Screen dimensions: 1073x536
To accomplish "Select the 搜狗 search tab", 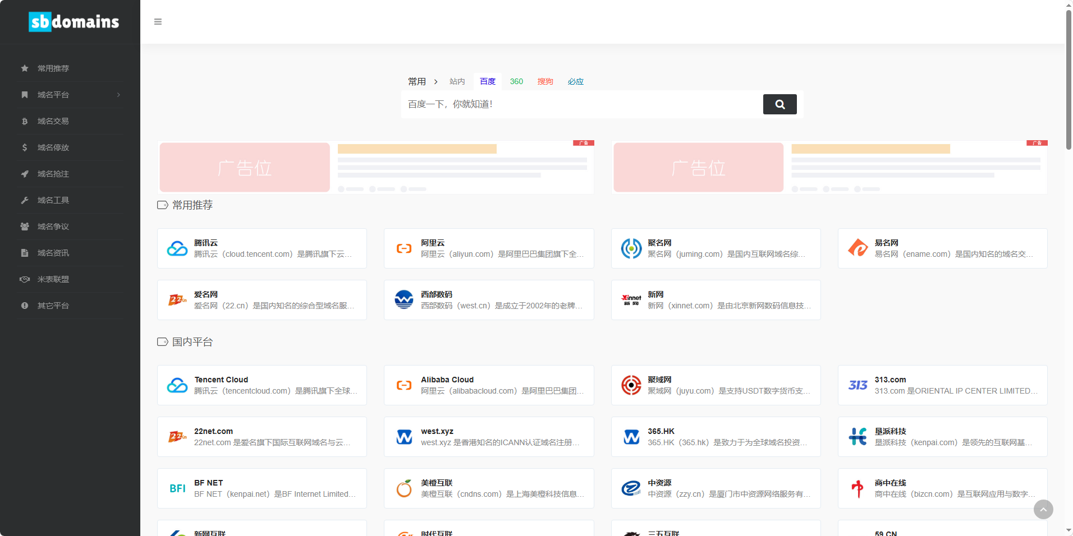I will coord(545,82).
